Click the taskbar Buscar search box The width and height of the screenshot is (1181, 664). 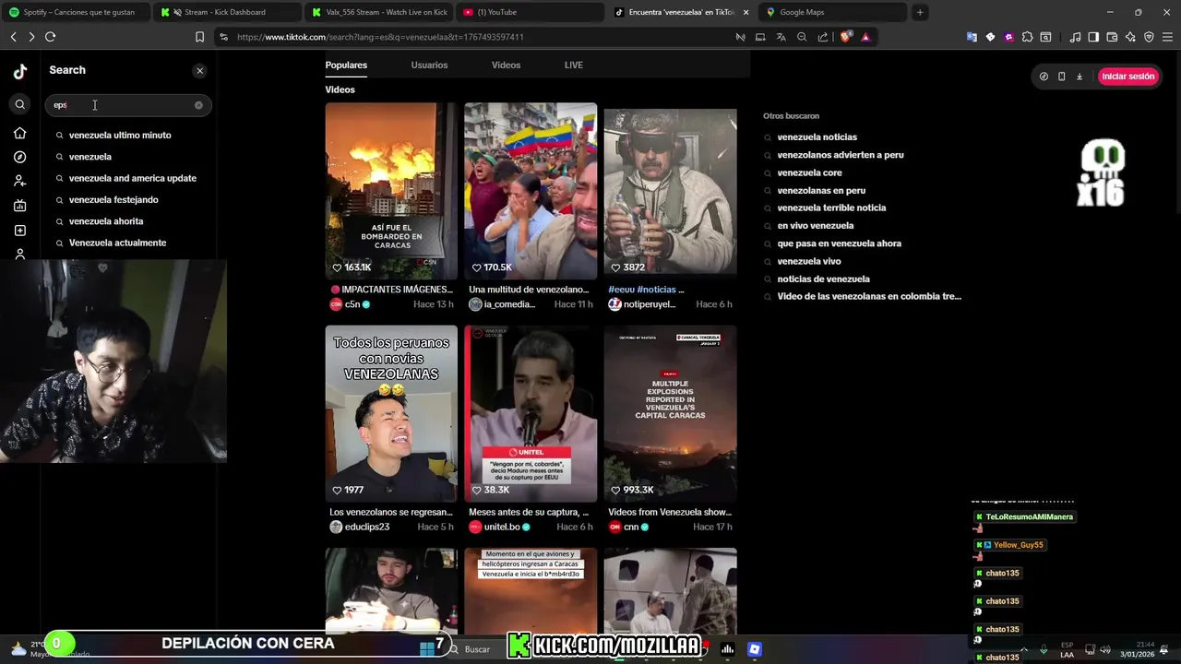[x=477, y=649]
